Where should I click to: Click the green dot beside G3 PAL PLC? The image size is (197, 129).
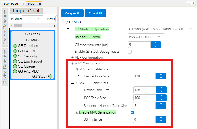click(x=15, y=71)
